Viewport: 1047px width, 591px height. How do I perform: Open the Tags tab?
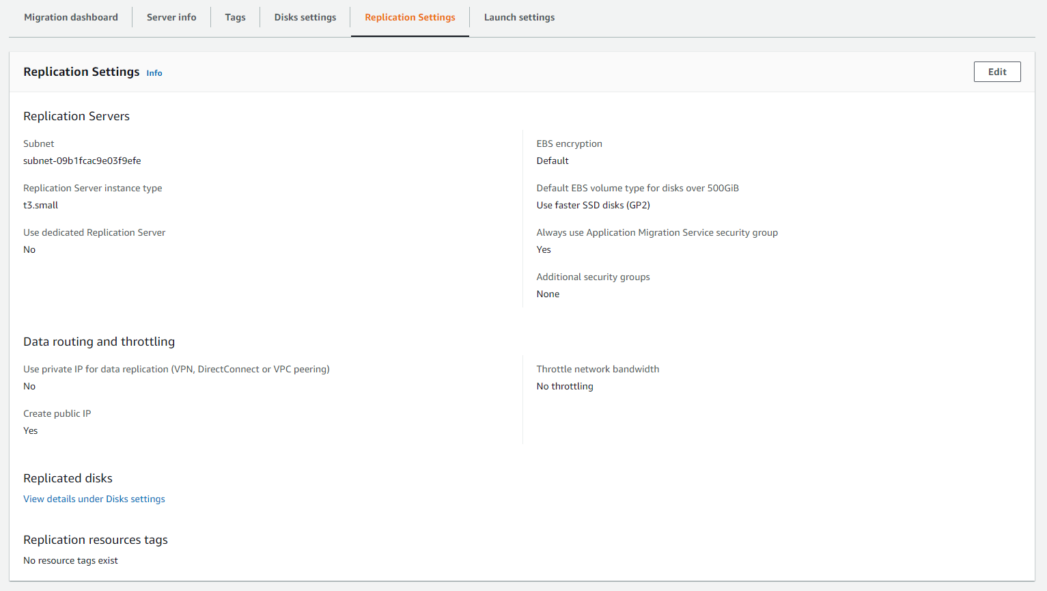coord(235,17)
